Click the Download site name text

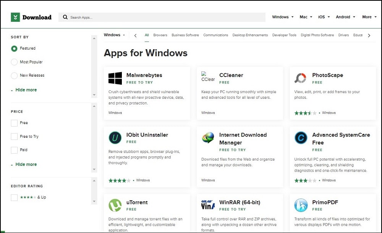tap(37, 17)
